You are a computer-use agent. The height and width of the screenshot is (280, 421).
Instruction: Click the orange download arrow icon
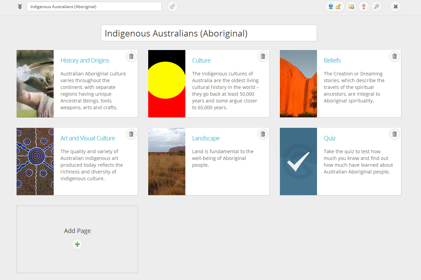coord(364,6)
